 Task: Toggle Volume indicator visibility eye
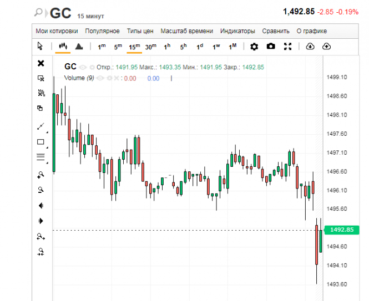(100, 78)
